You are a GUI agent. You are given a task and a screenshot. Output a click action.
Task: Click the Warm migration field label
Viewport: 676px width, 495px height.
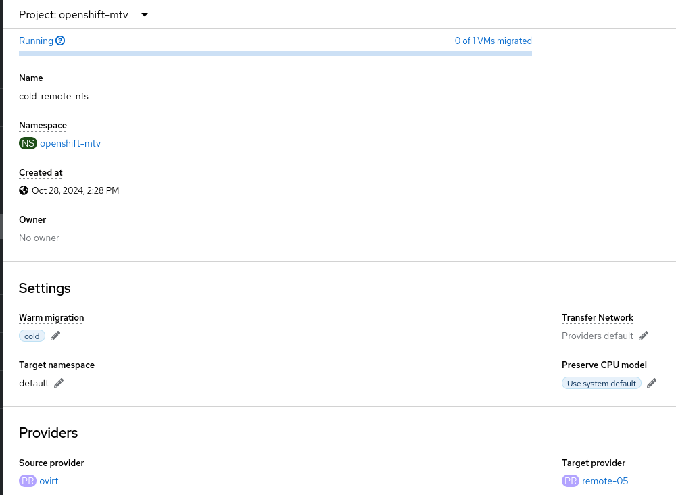click(x=51, y=317)
